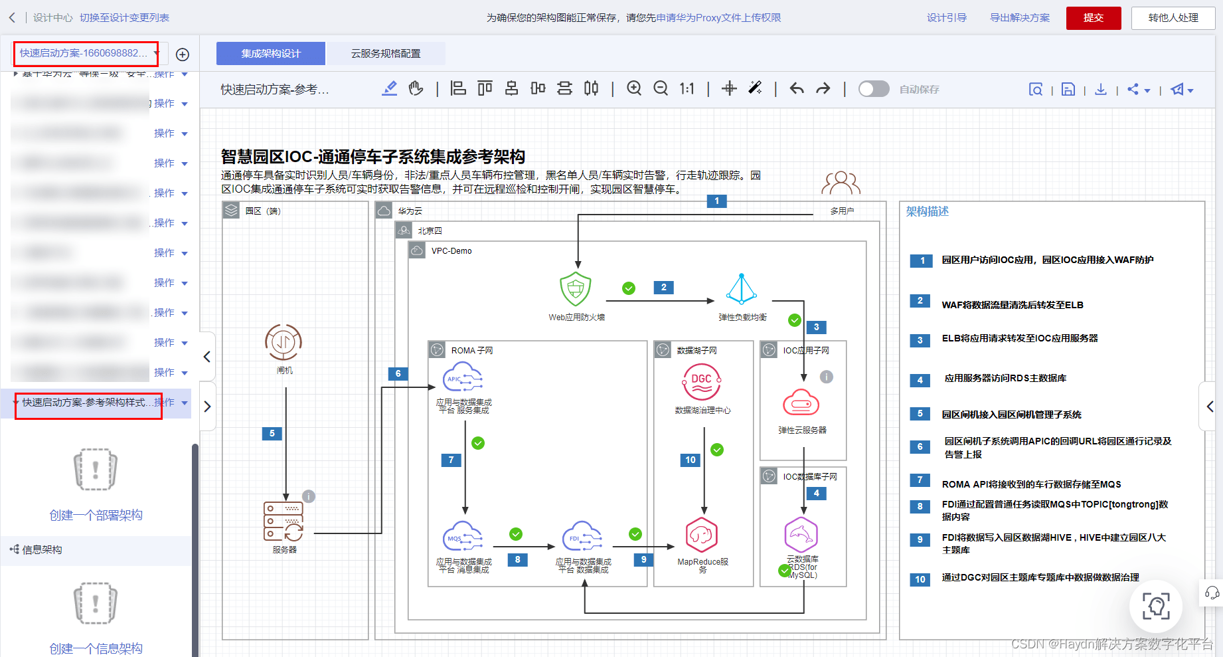The width and height of the screenshot is (1223, 657).
Task: Click the 快速启动方案-参考… diagram name
Action: 275,90
